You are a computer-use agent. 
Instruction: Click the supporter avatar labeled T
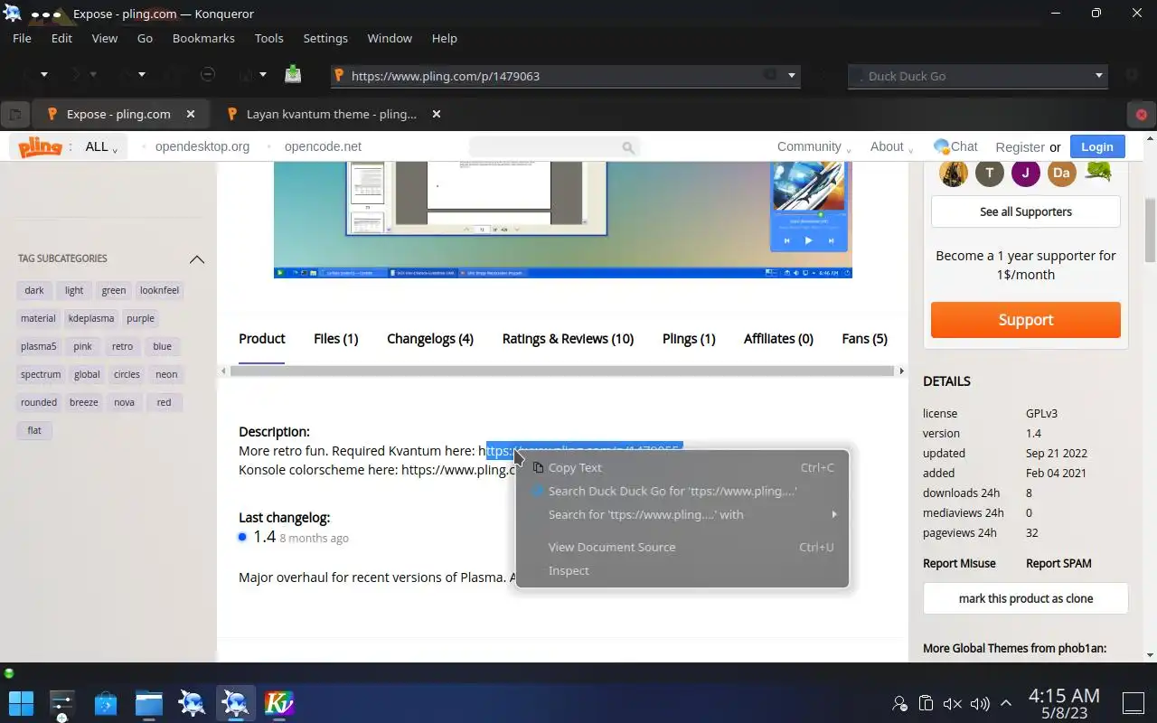(x=990, y=173)
